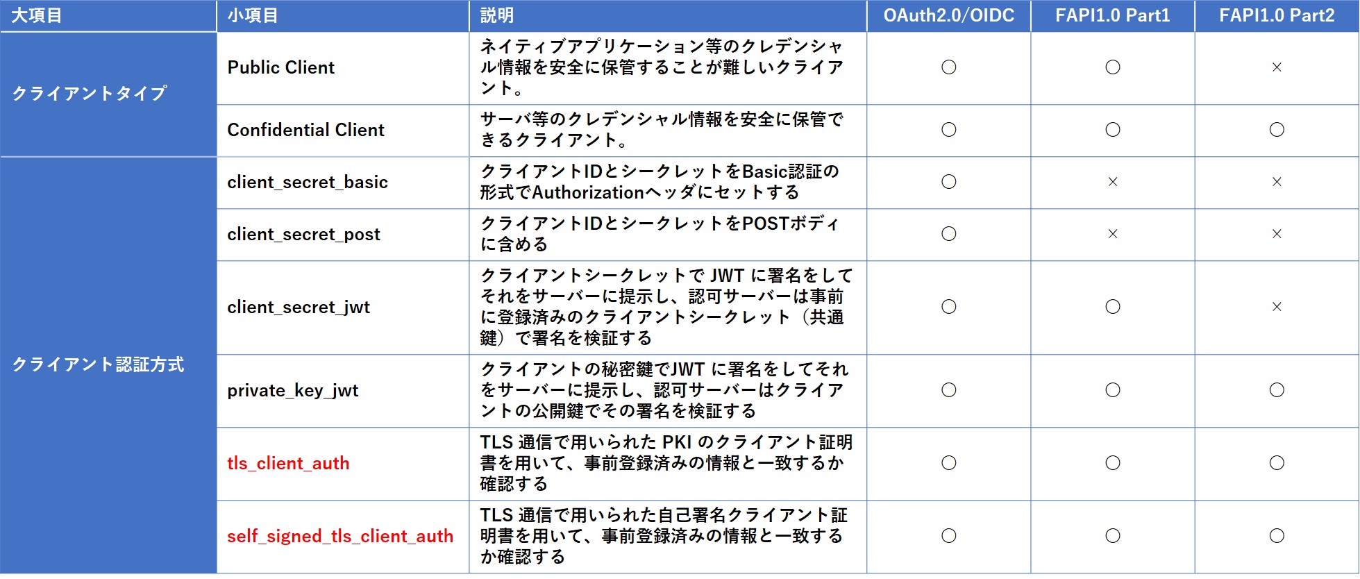Screen dimensions: 1360x579
Task: Click the ○ for private_key_jwt under OAuth2.0/OIDC
Action: click(x=948, y=390)
